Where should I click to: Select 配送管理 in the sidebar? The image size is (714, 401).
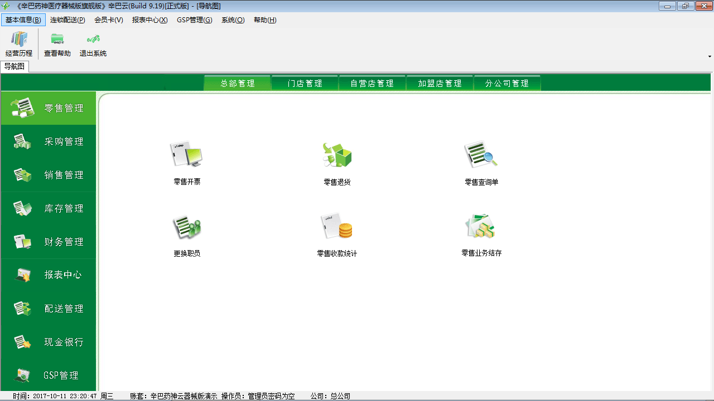(49, 309)
